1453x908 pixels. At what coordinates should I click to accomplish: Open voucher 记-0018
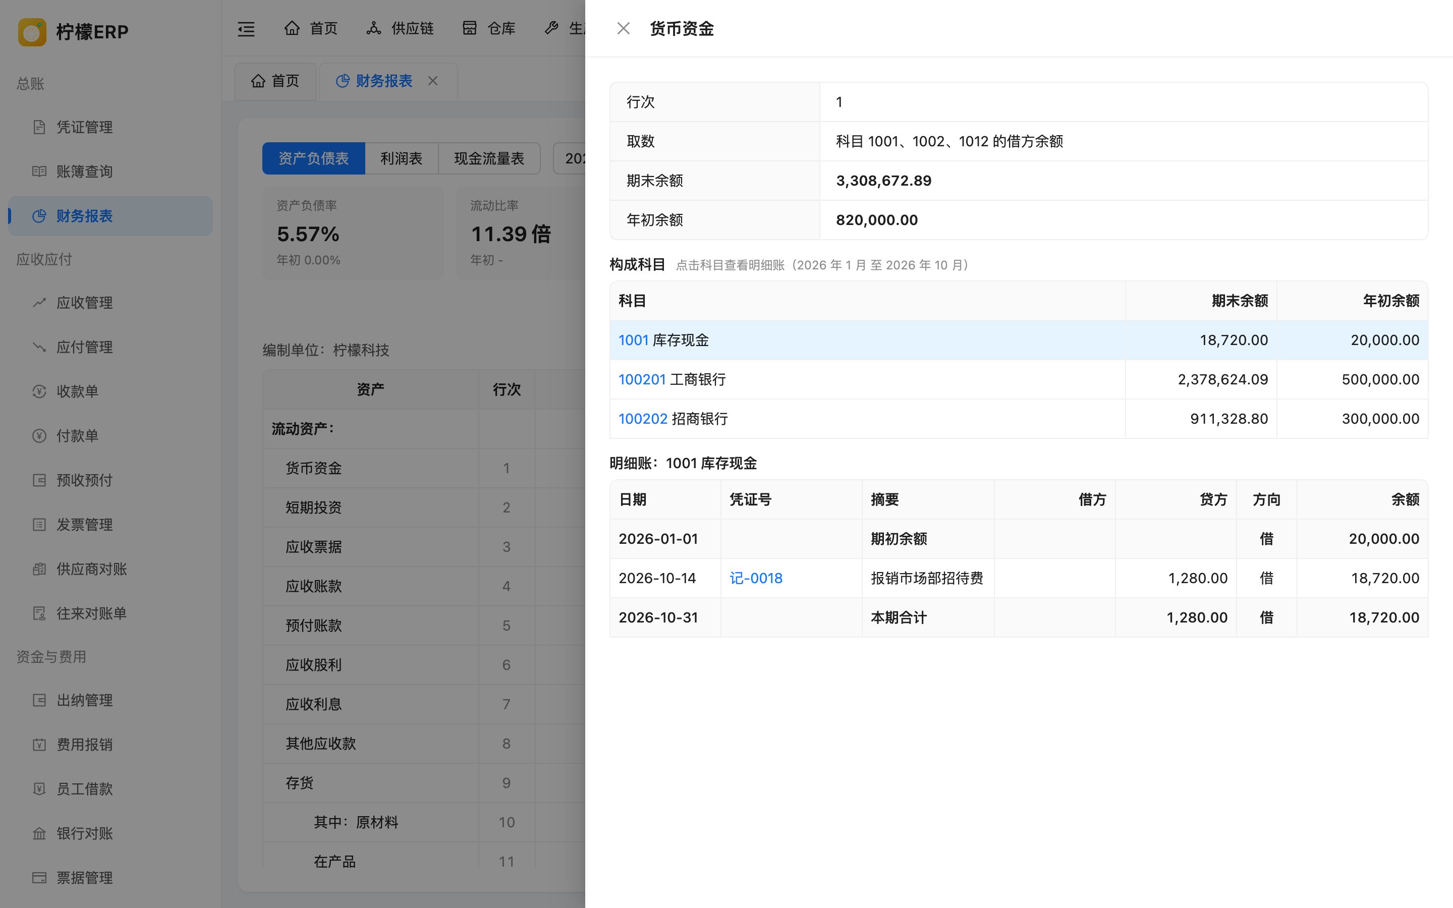tap(756, 578)
